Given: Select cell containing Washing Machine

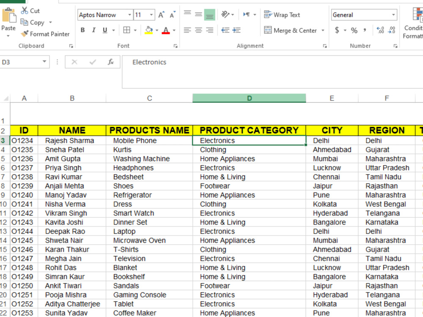Looking at the screenshot, I should pos(149,159).
